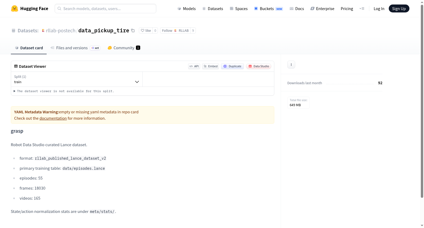Open Data Studio

(x=258, y=66)
